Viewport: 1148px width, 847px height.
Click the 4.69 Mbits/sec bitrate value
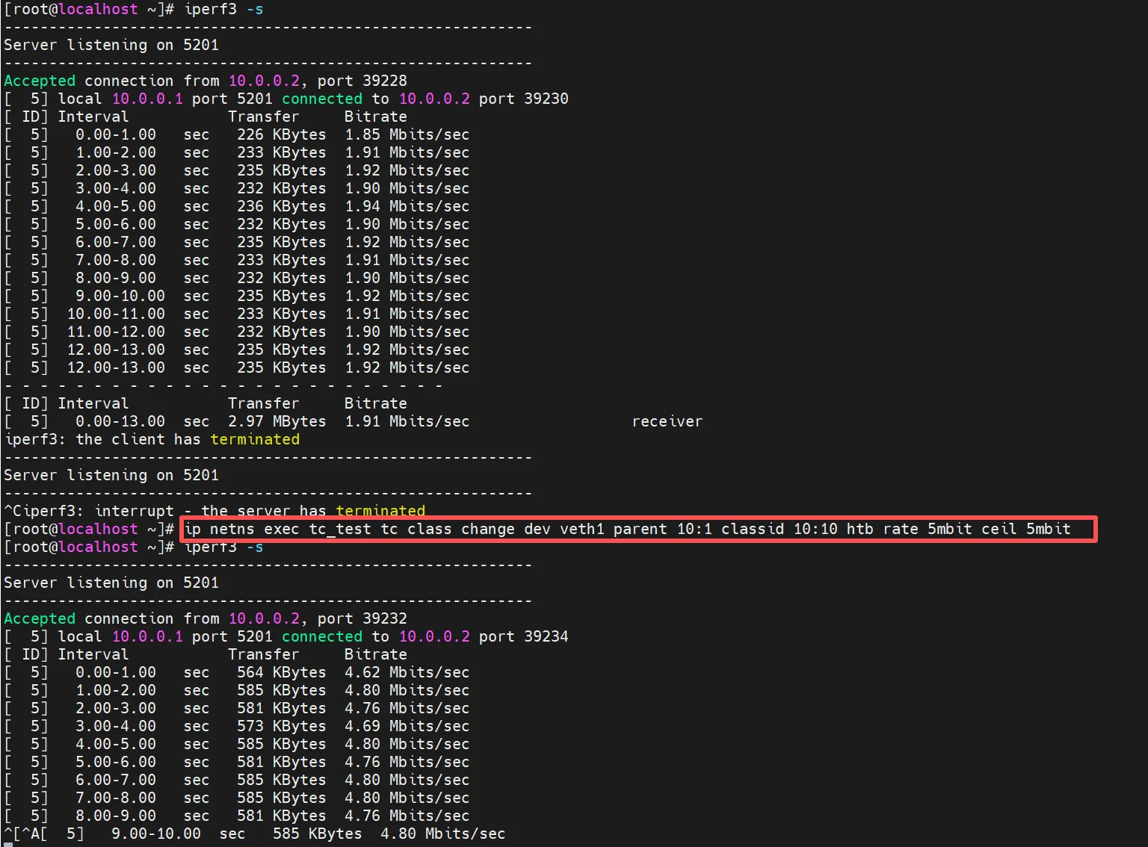[x=407, y=727]
